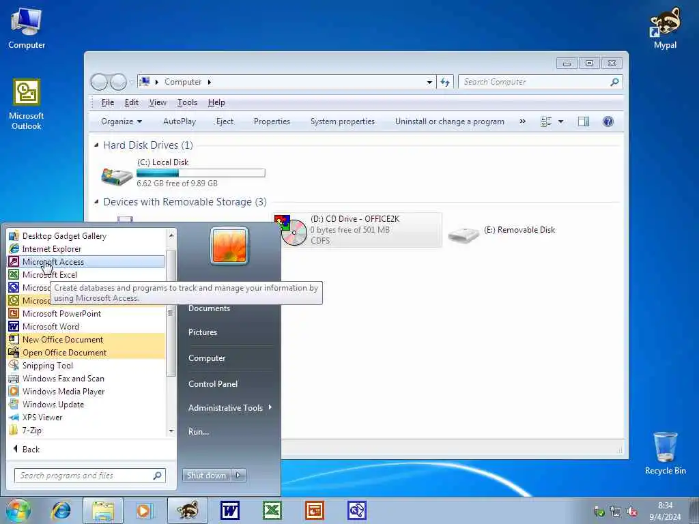This screenshot has width=699, height=524.
Task: Click System properties in toolbar
Action: pos(343,121)
